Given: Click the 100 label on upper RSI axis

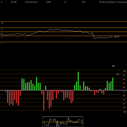Looking at the screenshot, I should [2, 23].
